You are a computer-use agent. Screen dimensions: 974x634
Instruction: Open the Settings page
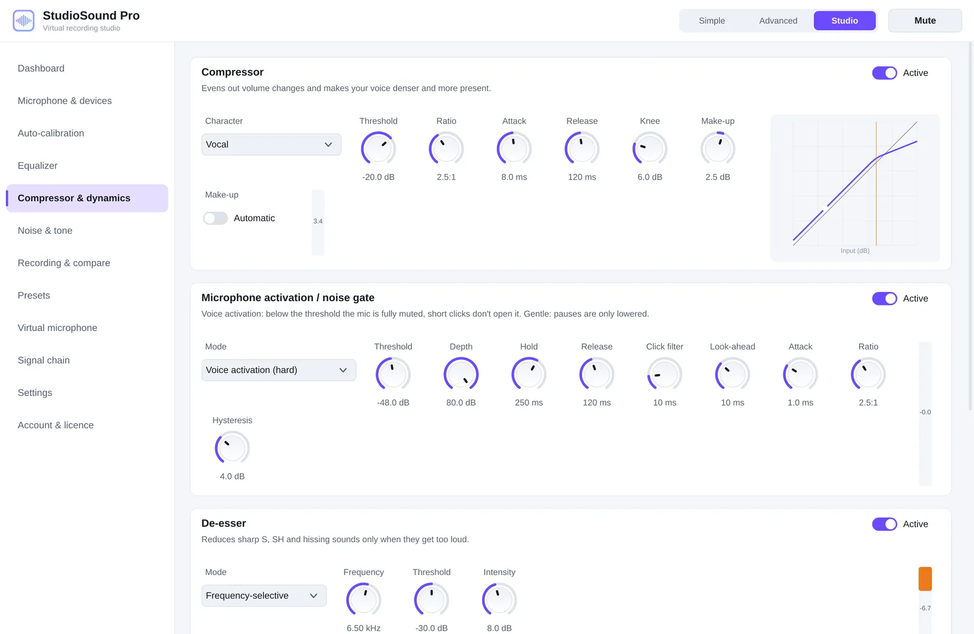pos(87,393)
